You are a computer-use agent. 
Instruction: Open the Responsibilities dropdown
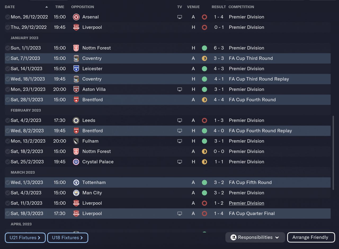(255, 237)
